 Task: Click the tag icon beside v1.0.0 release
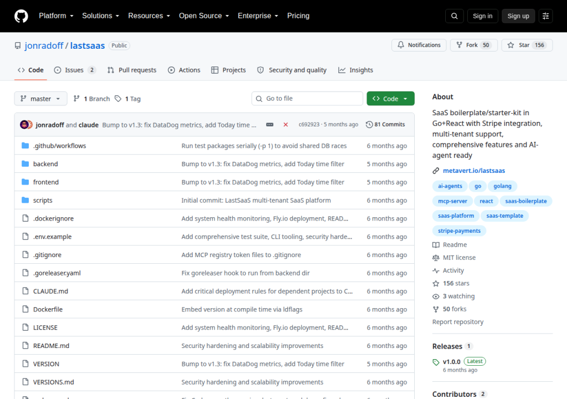(436, 362)
